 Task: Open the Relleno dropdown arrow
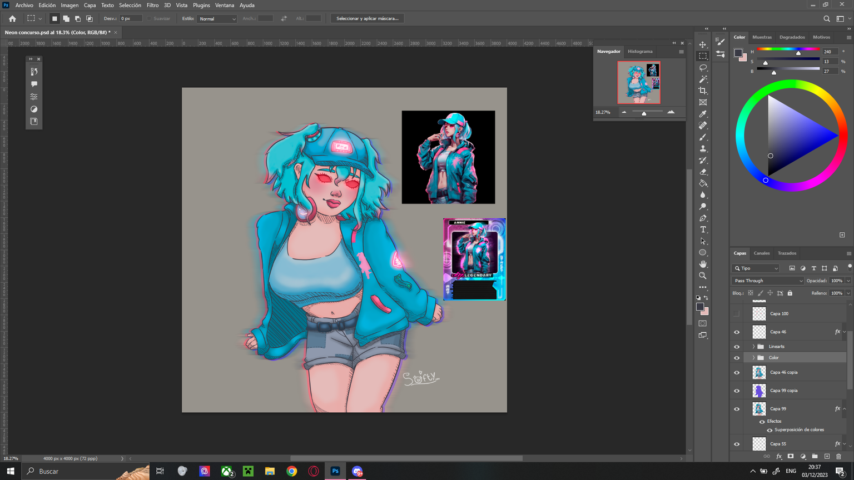coord(848,293)
